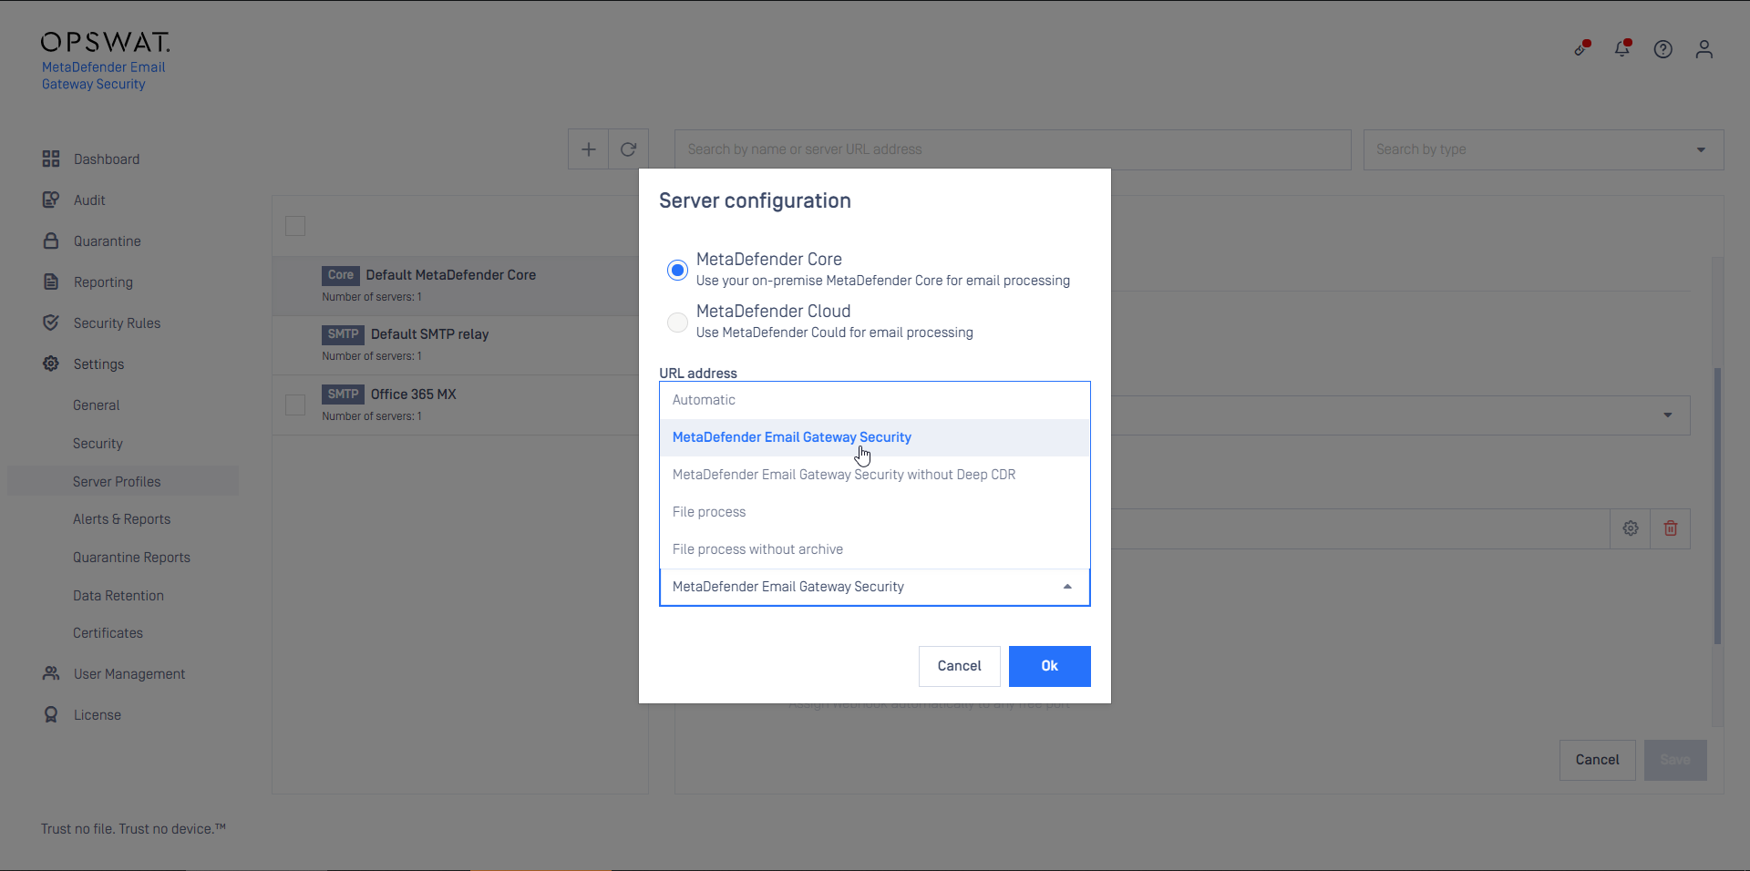1750x871 pixels.
Task: Expand the Search by type dropdown
Action: (x=1701, y=149)
